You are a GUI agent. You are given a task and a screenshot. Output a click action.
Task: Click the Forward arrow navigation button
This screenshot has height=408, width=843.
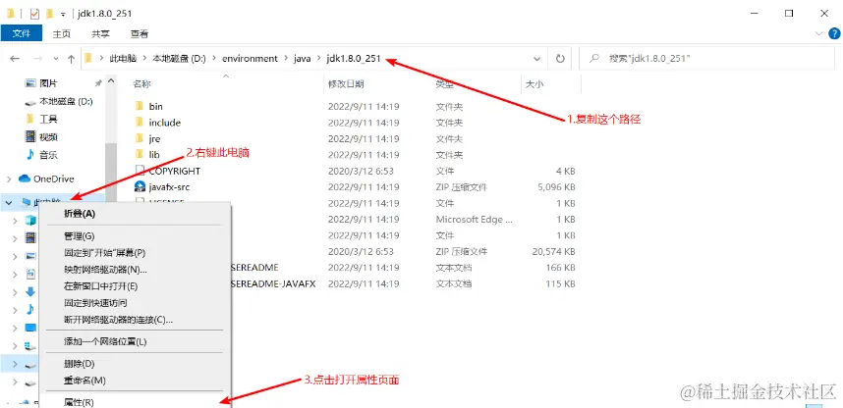(x=37, y=59)
